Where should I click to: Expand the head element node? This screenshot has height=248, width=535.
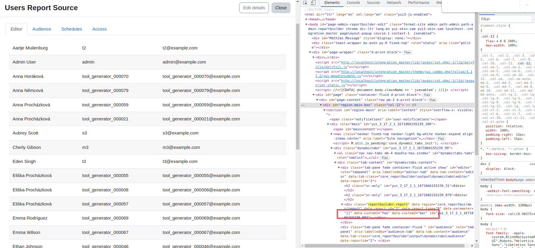pyautogui.click(x=306, y=19)
